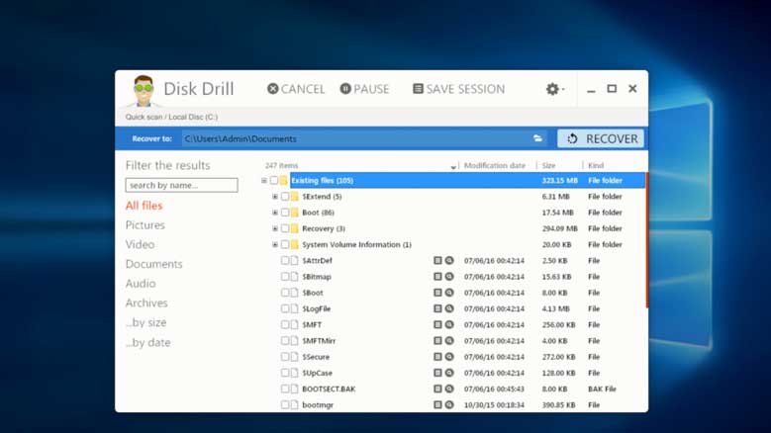771x433 pixels.
Task: Collapse the Existing files tree node
Action: pyautogui.click(x=264, y=181)
